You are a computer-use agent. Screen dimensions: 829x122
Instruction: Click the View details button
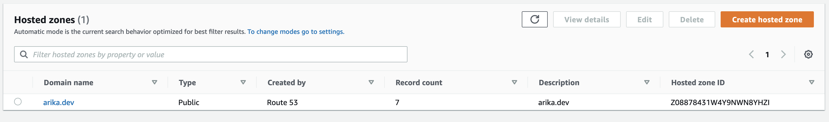(x=586, y=20)
